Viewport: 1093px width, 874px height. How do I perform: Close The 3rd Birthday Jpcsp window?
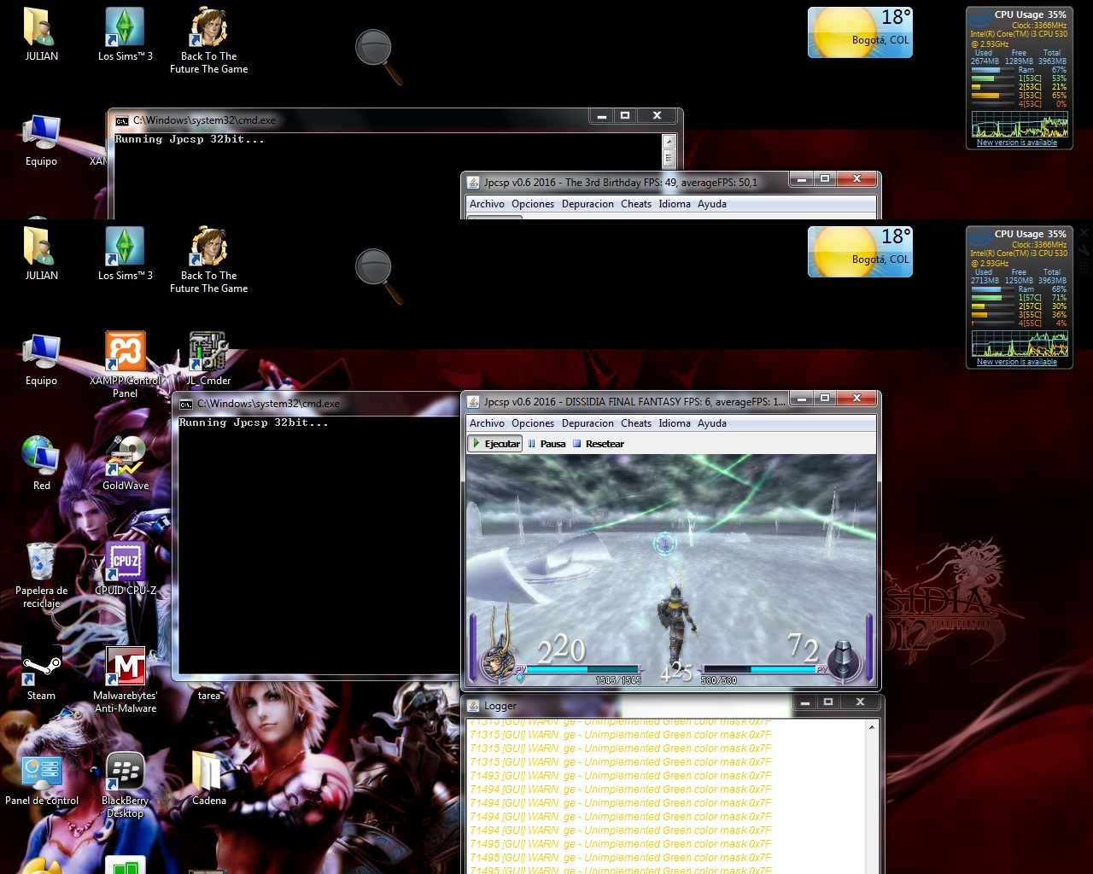point(856,178)
